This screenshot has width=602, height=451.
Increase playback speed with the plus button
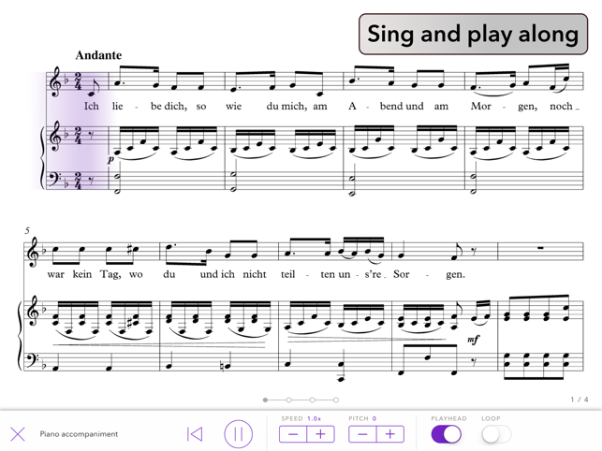pos(320,434)
